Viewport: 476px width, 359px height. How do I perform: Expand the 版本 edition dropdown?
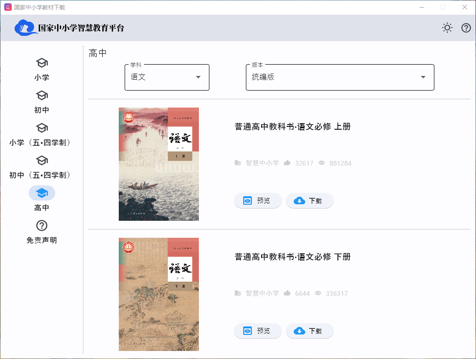click(339, 77)
